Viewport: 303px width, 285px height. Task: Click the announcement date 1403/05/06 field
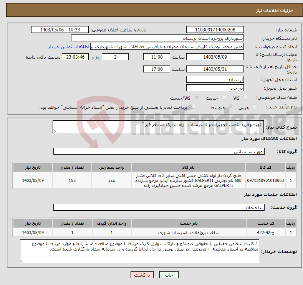60,29
